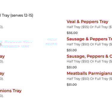Open the truncated 'nions Tray' item heading
The width and height of the screenshot is (112, 109).
pos(11,91)
